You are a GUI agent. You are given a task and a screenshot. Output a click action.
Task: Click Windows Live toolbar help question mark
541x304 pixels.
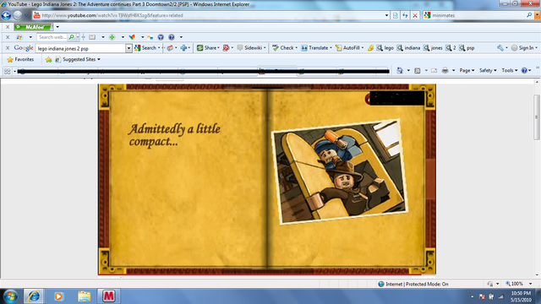[x=172, y=37]
